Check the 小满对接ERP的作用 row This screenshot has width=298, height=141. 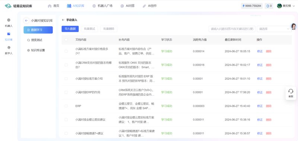[66, 92]
